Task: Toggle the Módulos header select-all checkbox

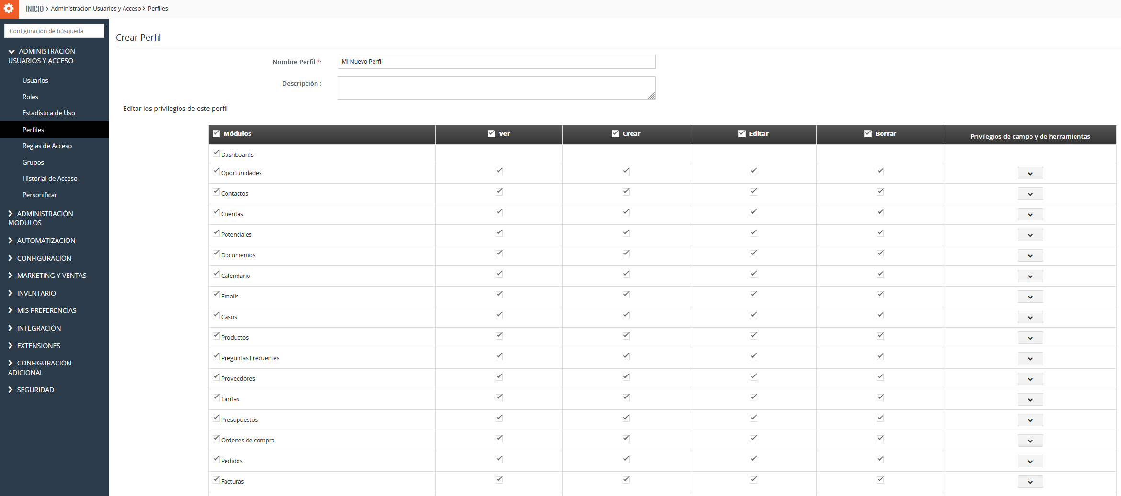Action: point(216,133)
